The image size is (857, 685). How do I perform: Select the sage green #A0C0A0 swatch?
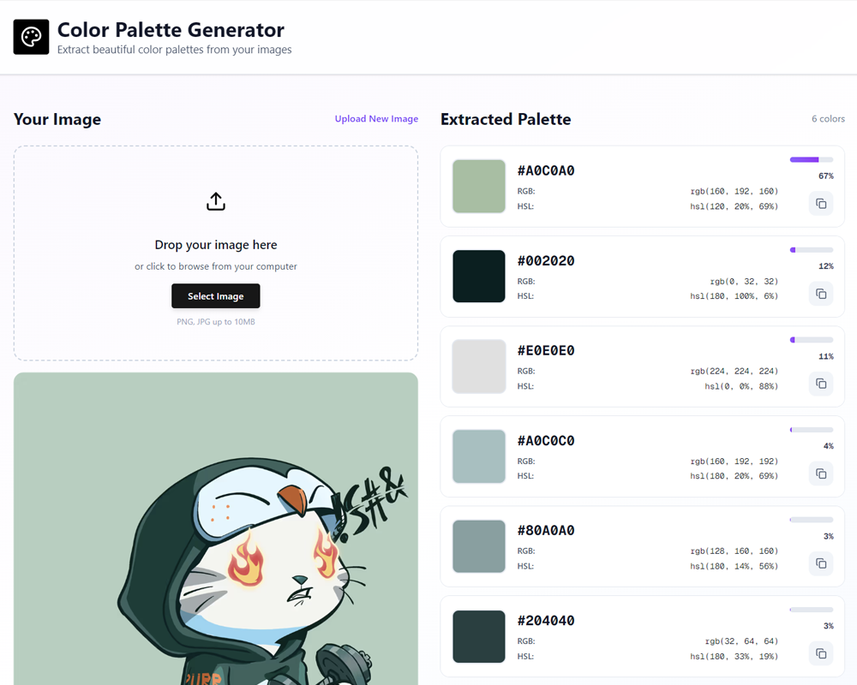479,187
